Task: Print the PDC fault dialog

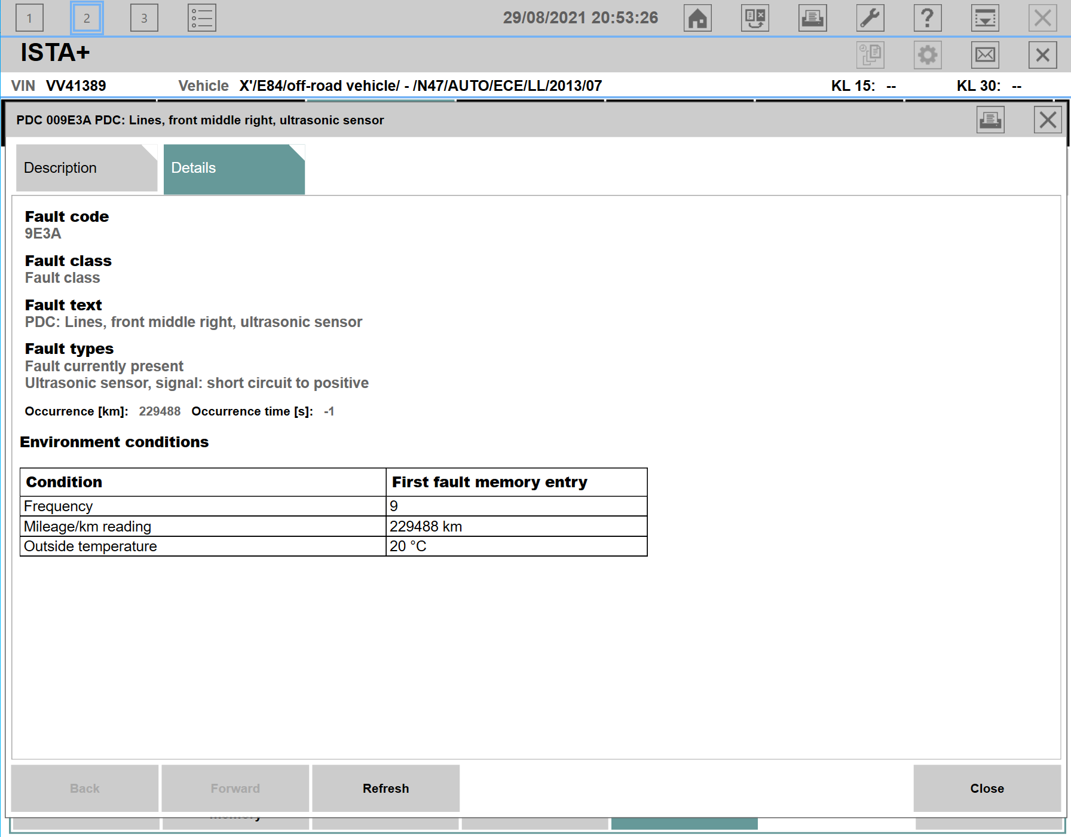Action: click(x=990, y=120)
